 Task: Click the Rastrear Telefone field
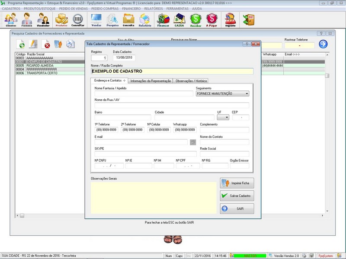click(x=299, y=45)
